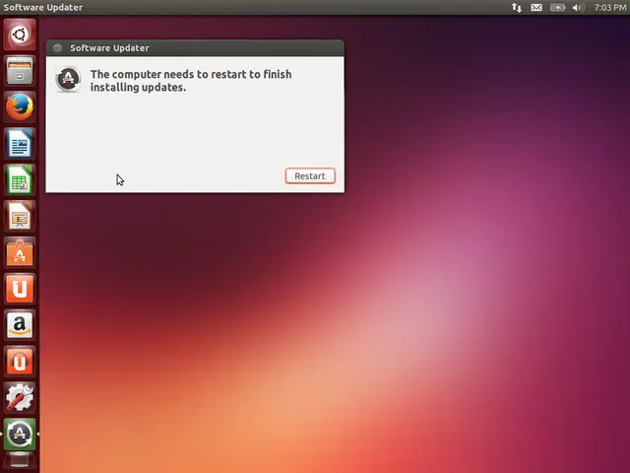The width and height of the screenshot is (630, 473).
Task: Open Ubuntu One Music store icon
Action: pos(20,362)
